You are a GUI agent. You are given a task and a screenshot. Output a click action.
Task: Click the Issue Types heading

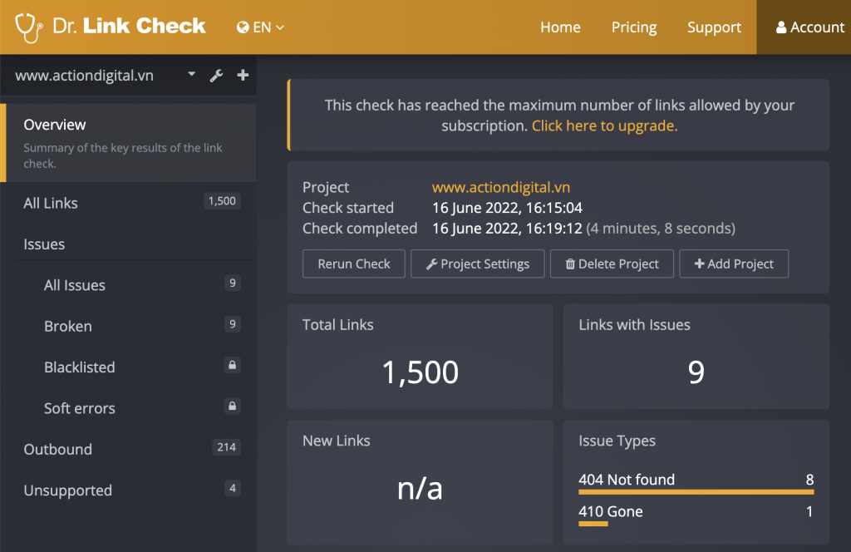(617, 441)
